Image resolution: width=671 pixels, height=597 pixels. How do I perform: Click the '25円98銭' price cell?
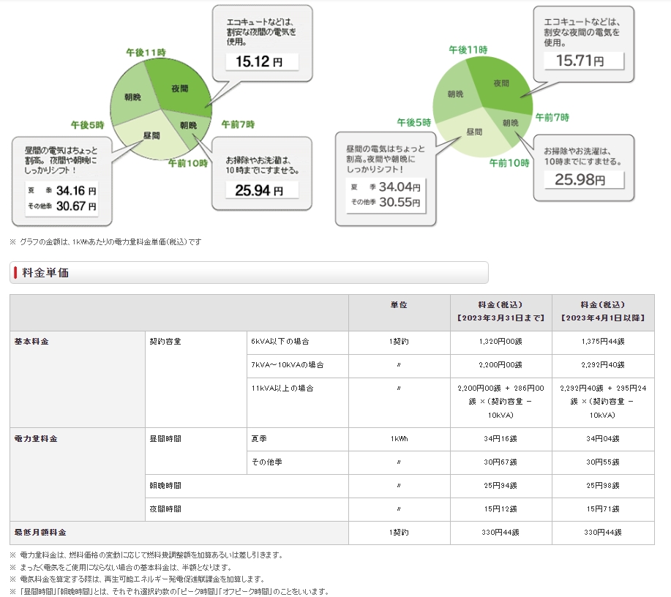coord(603,486)
